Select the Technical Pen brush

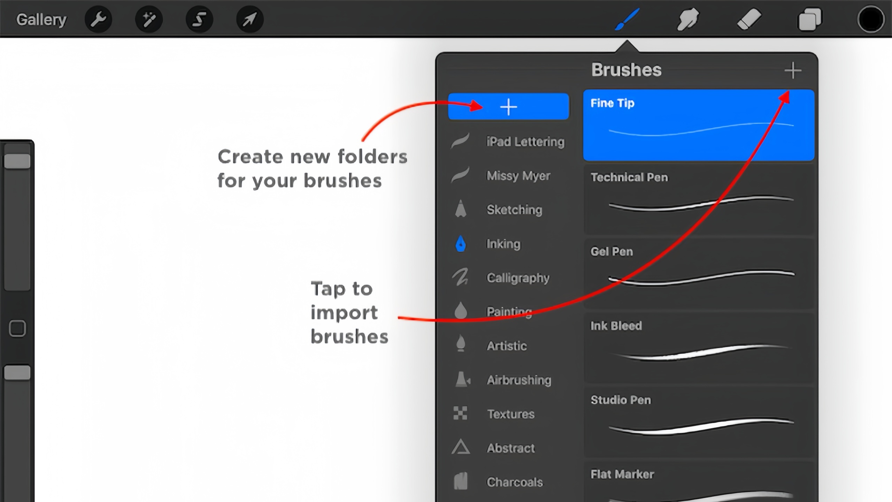tap(699, 200)
